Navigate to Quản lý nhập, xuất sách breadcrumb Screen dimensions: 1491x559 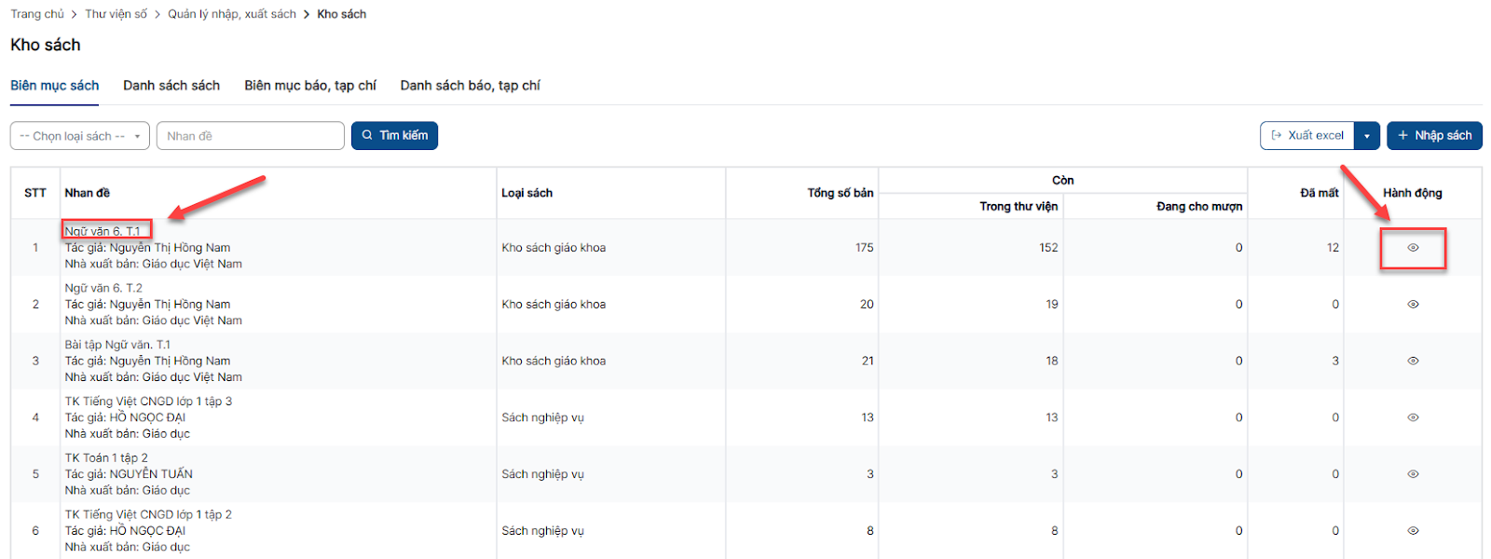point(232,14)
